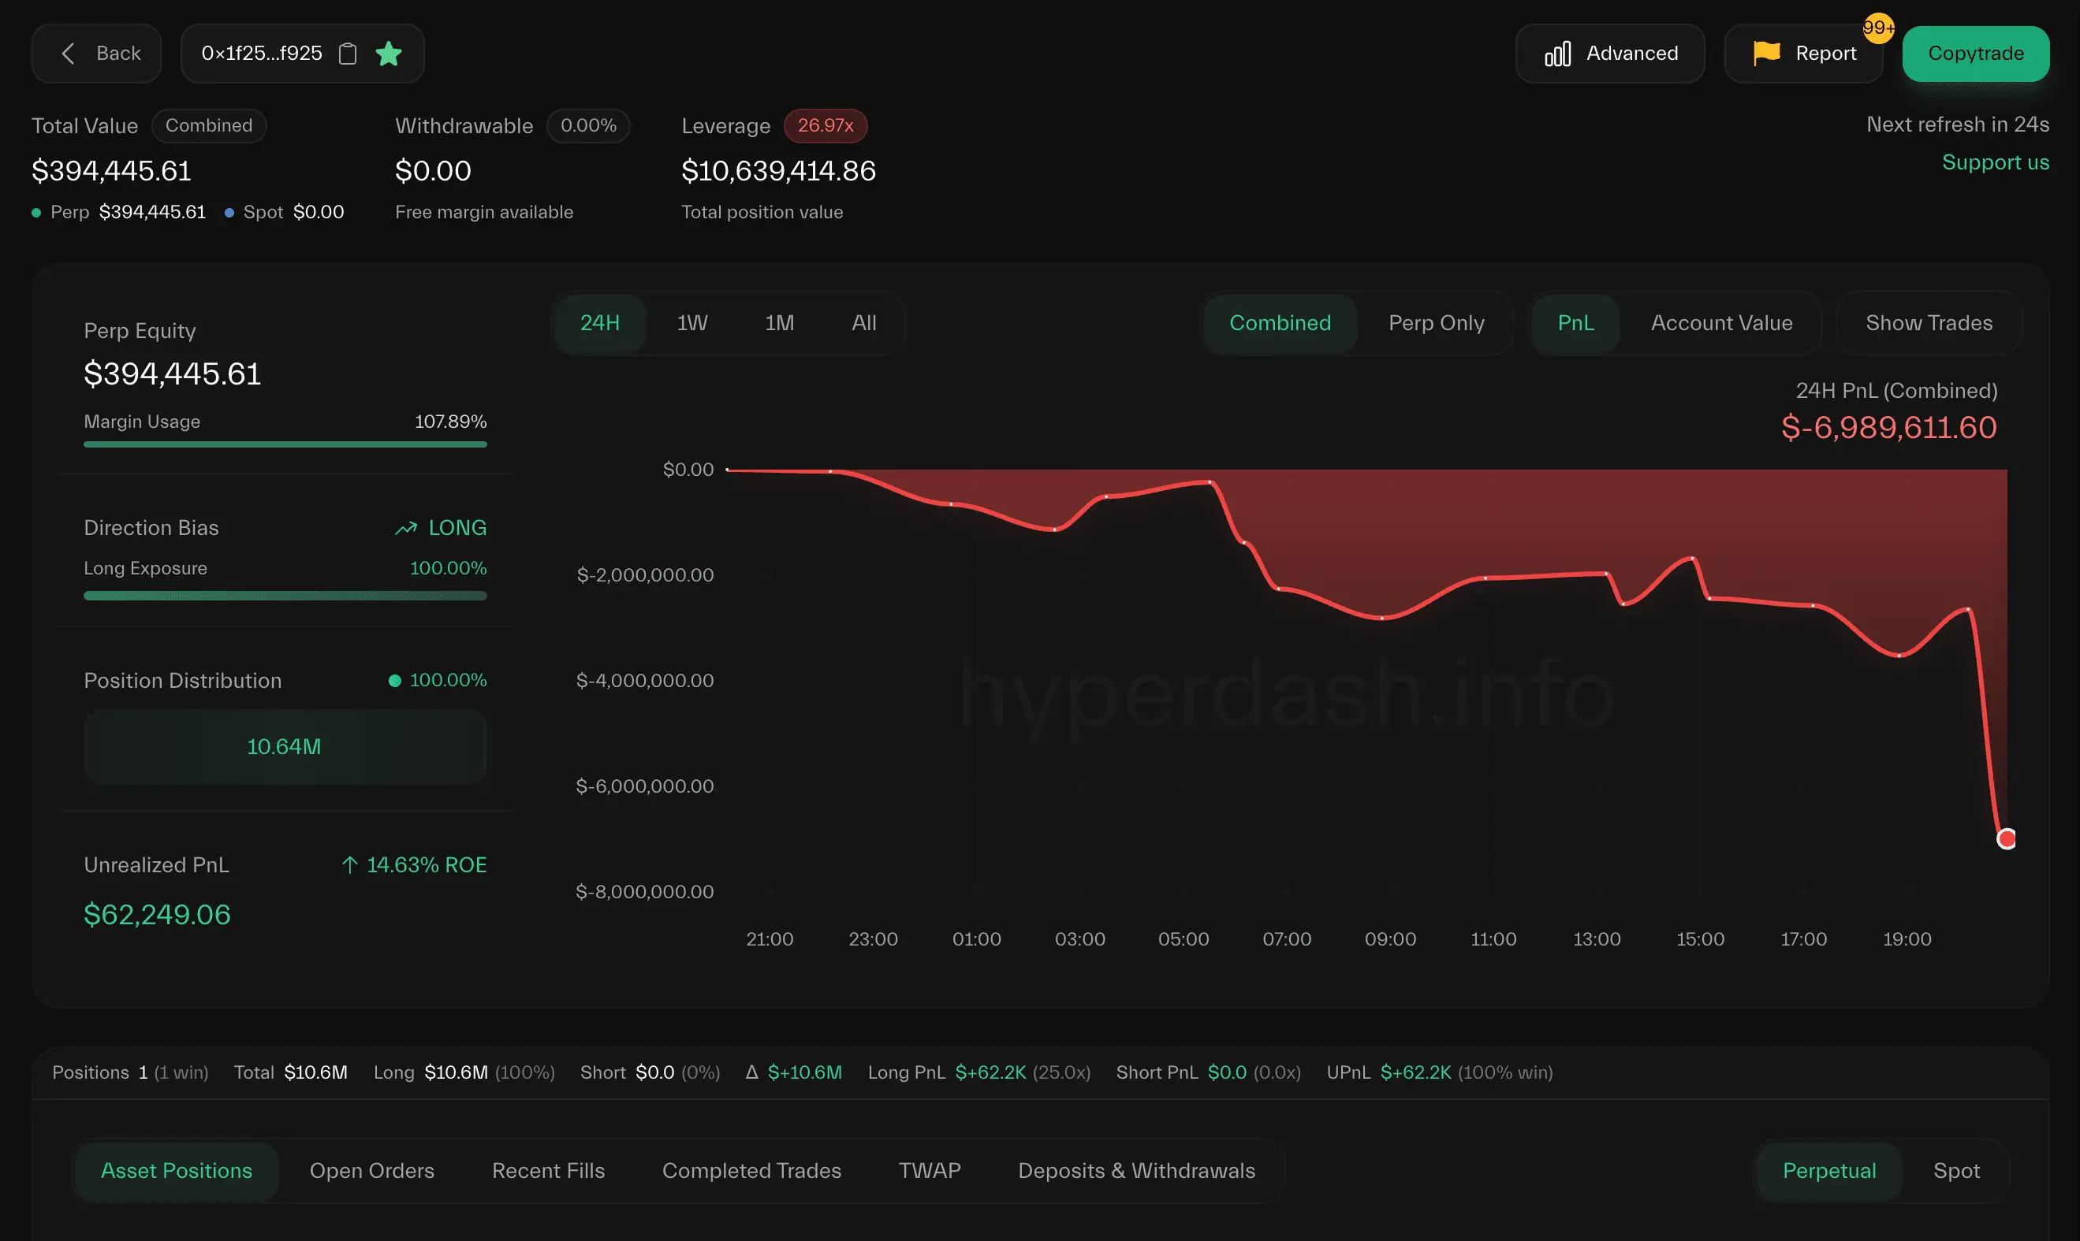This screenshot has height=1241, width=2080.
Task: Toggle the green favorite star
Action: 388,54
